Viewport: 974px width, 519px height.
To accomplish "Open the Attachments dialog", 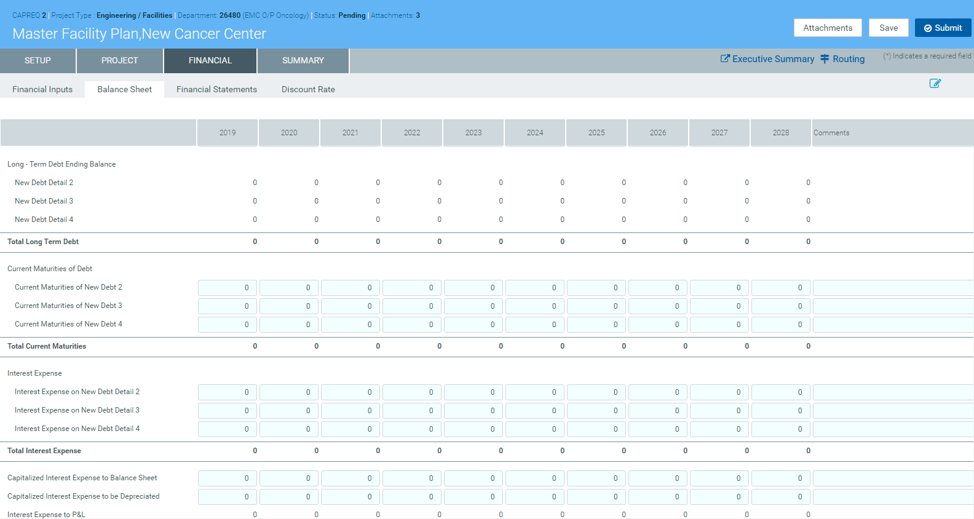I will (827, 28).
